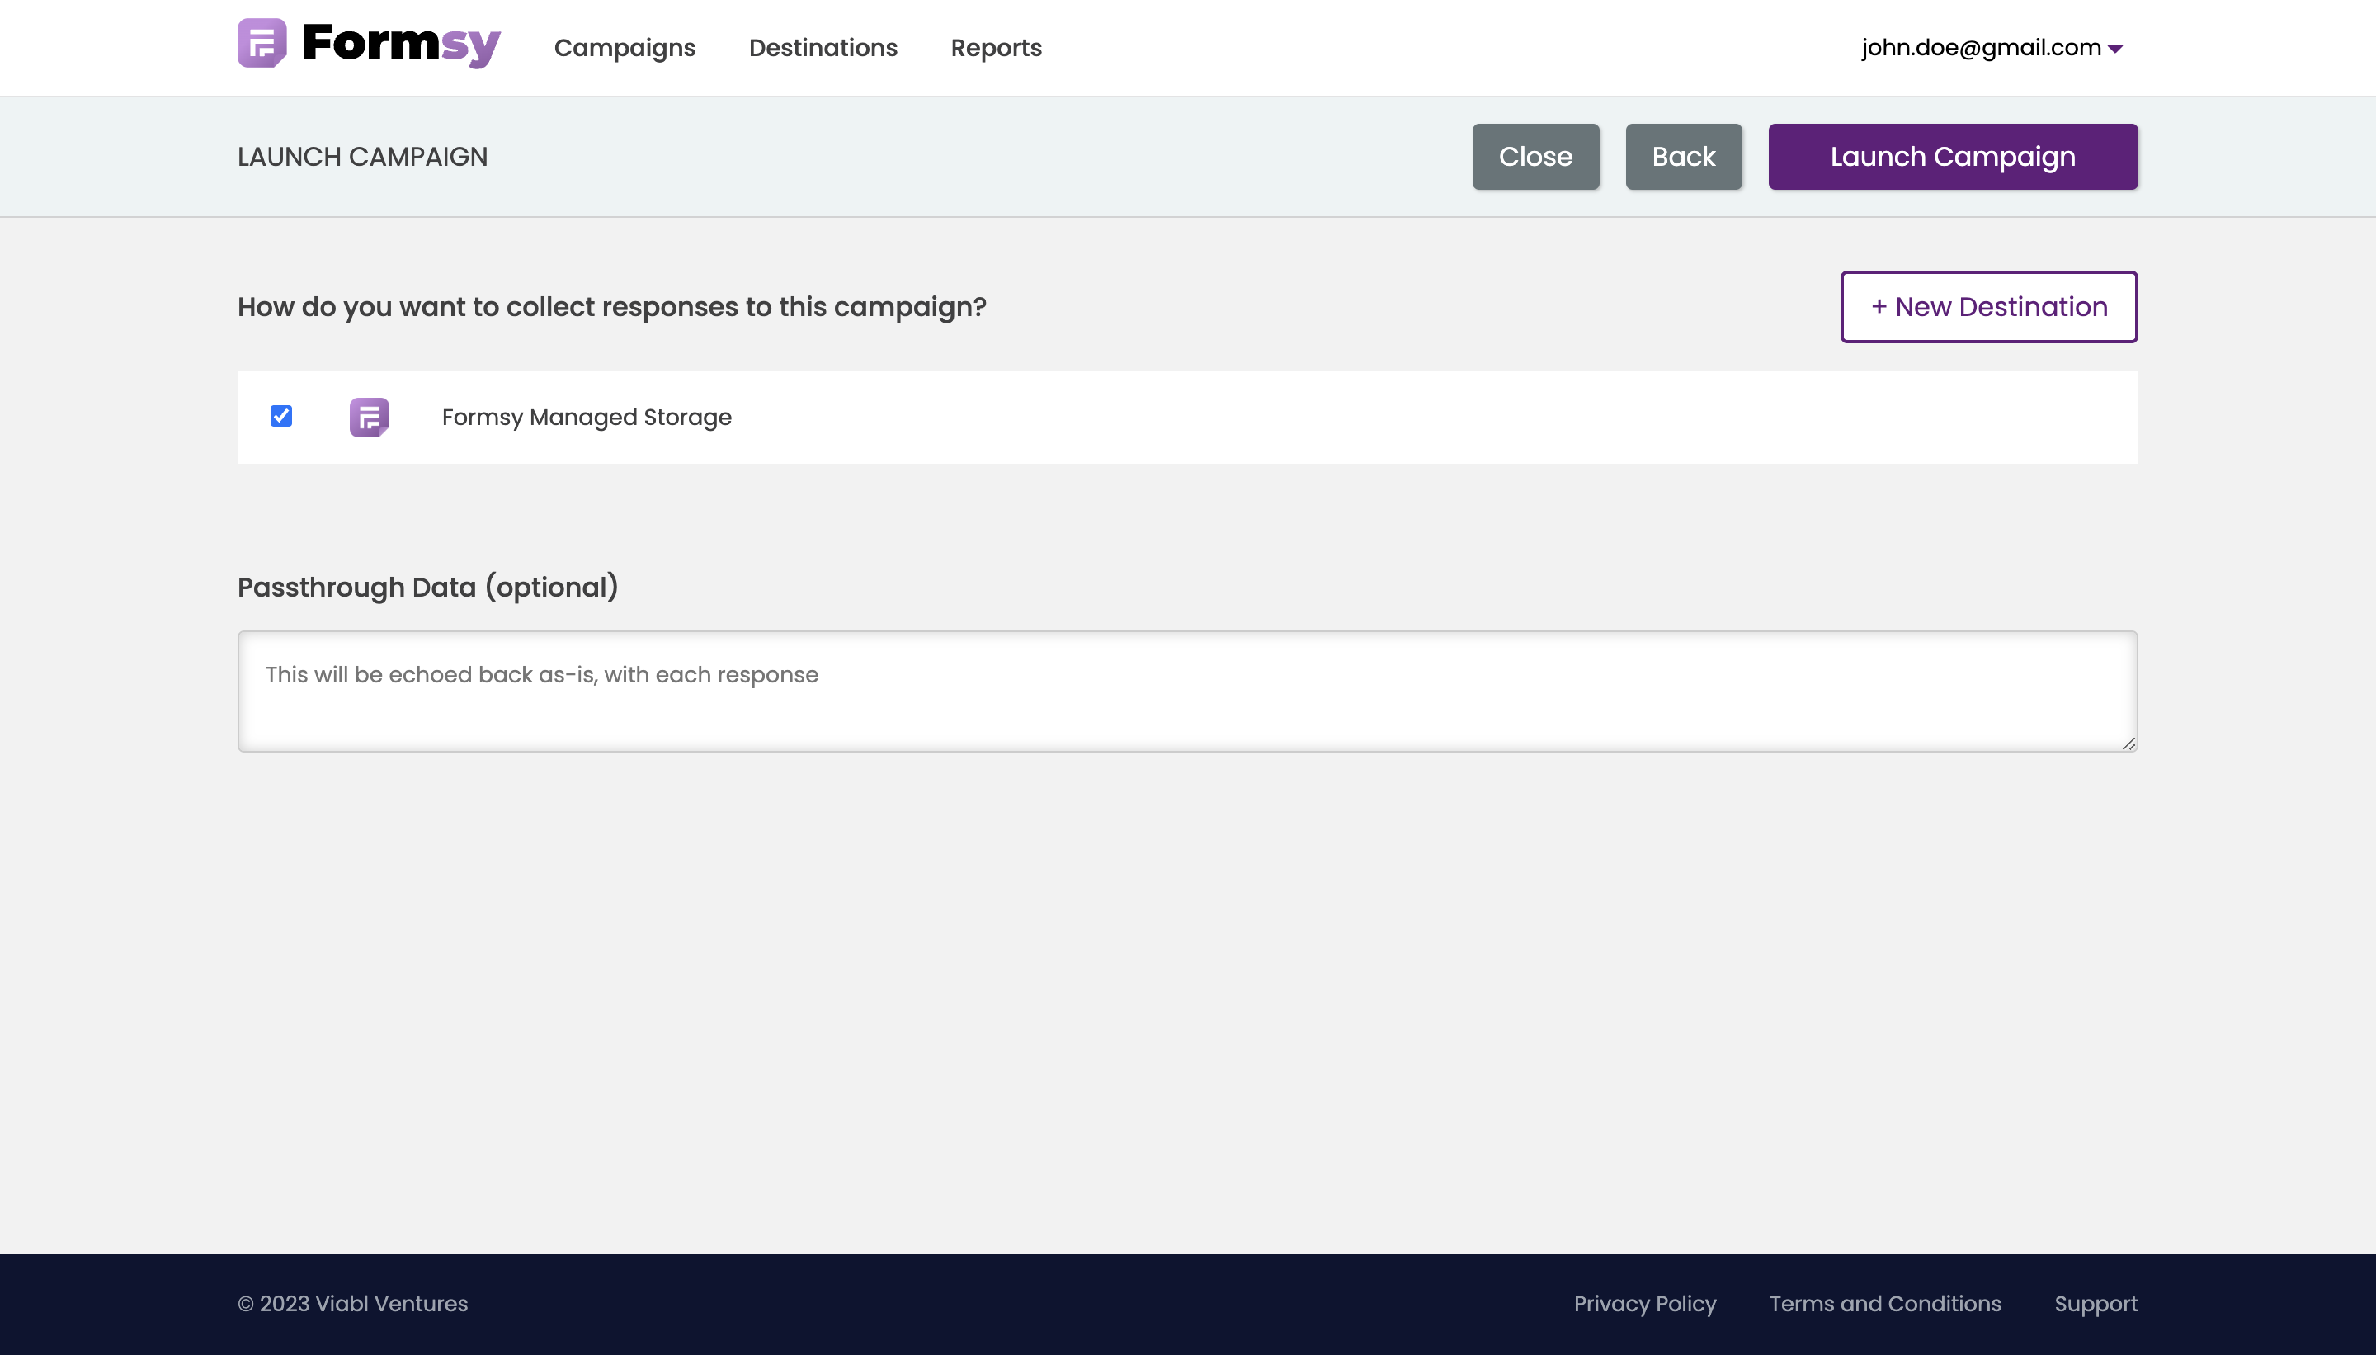Open New Destination options
This screenshot has width=2376, height=1355.
click(x=1987, y=307)
